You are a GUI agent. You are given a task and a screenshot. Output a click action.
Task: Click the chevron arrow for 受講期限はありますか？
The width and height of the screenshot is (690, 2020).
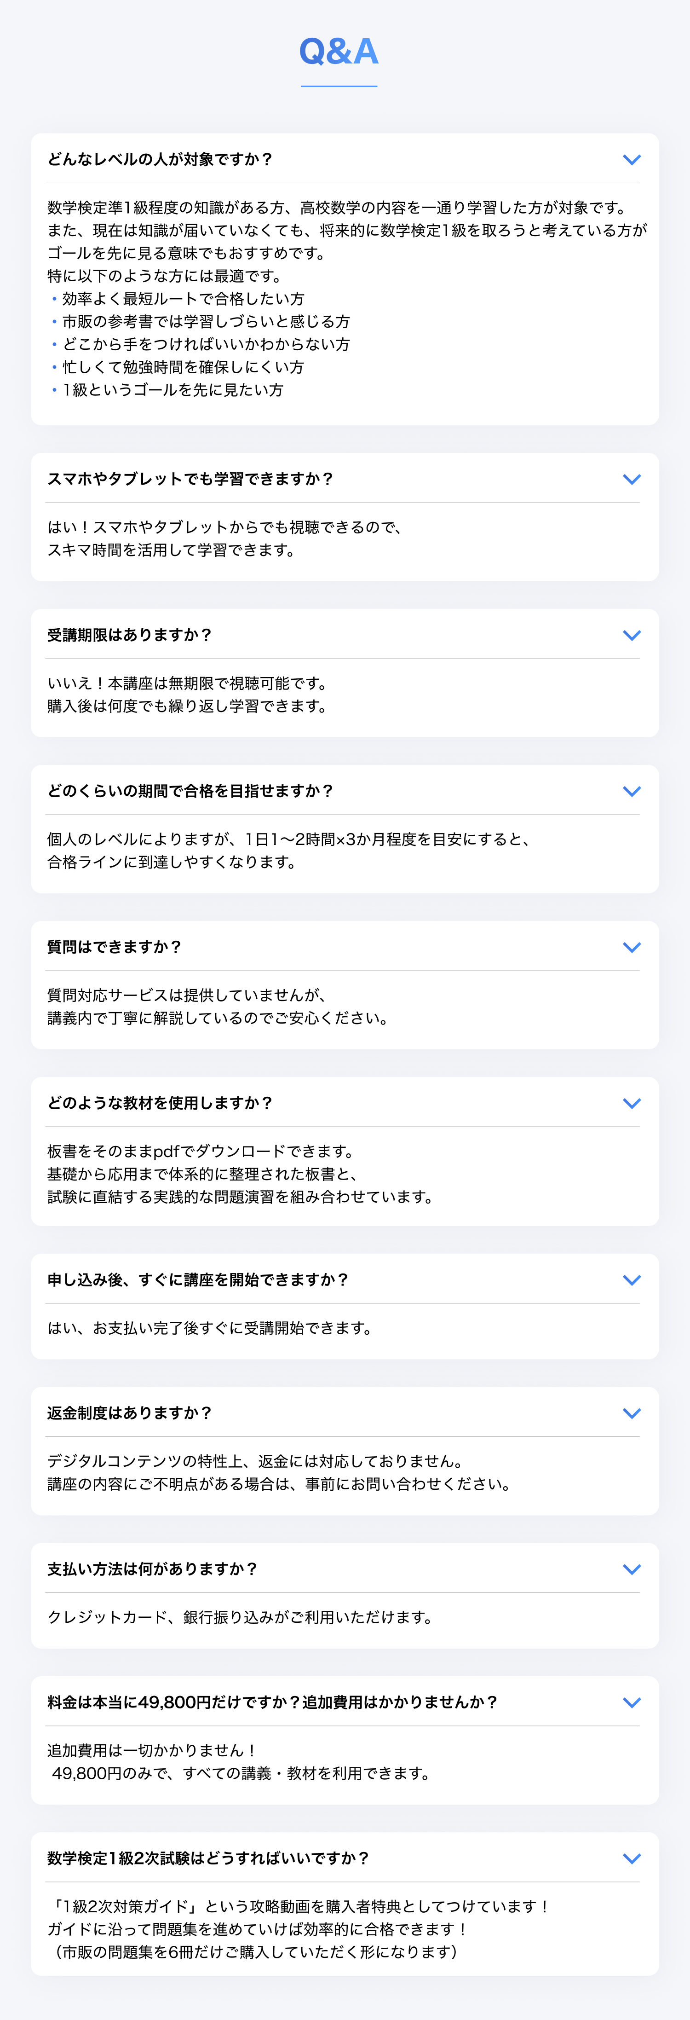(x=631, y=635)
